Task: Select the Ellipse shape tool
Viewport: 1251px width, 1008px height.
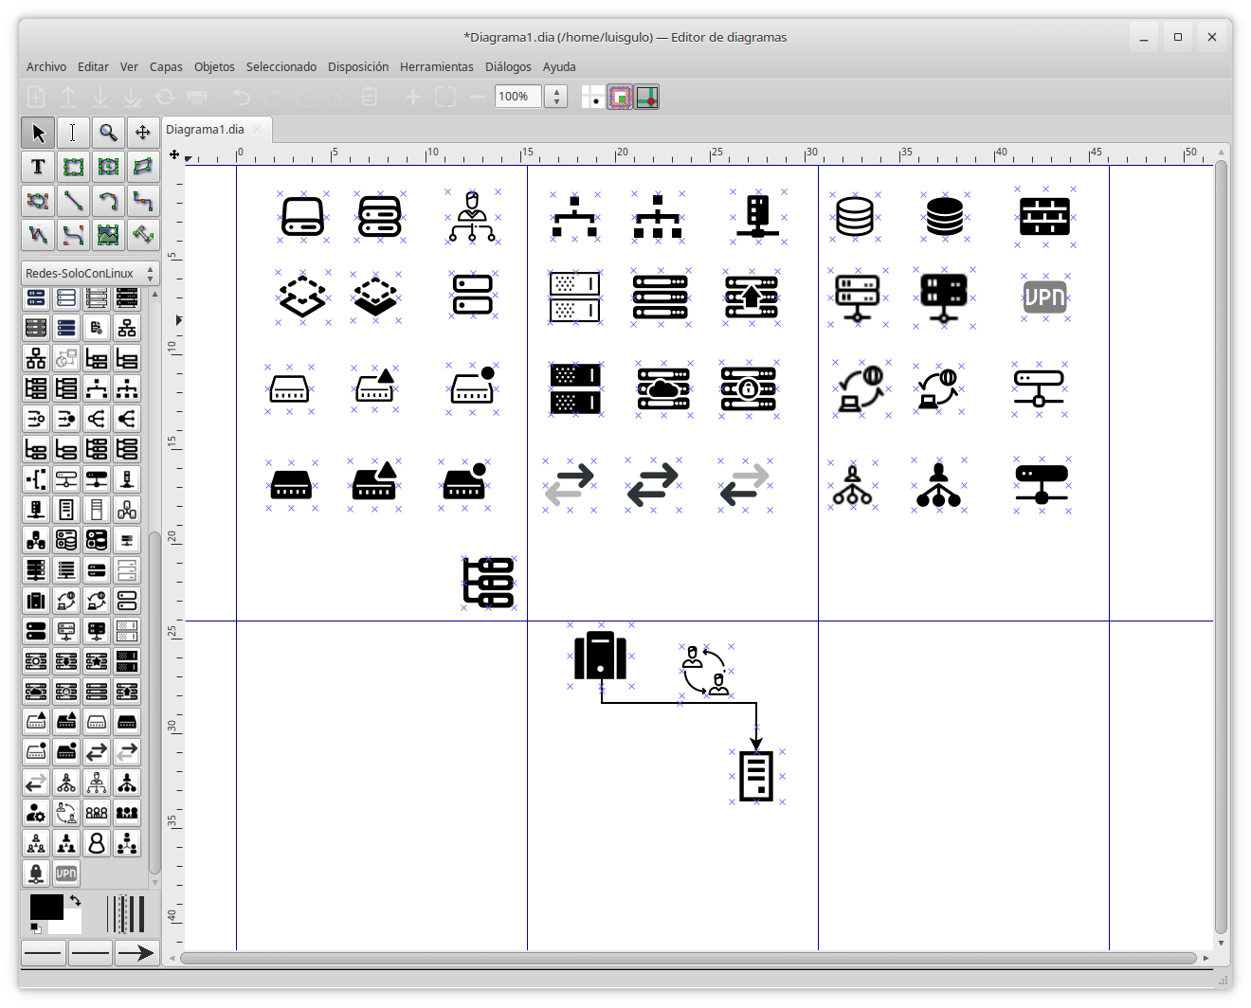Action: [108, 167]
